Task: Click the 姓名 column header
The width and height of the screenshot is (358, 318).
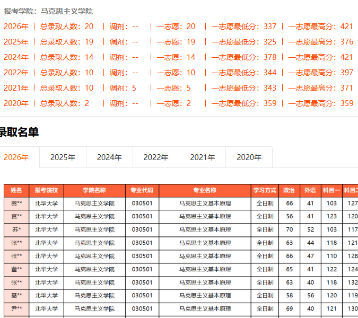Action: coord(16,190)
